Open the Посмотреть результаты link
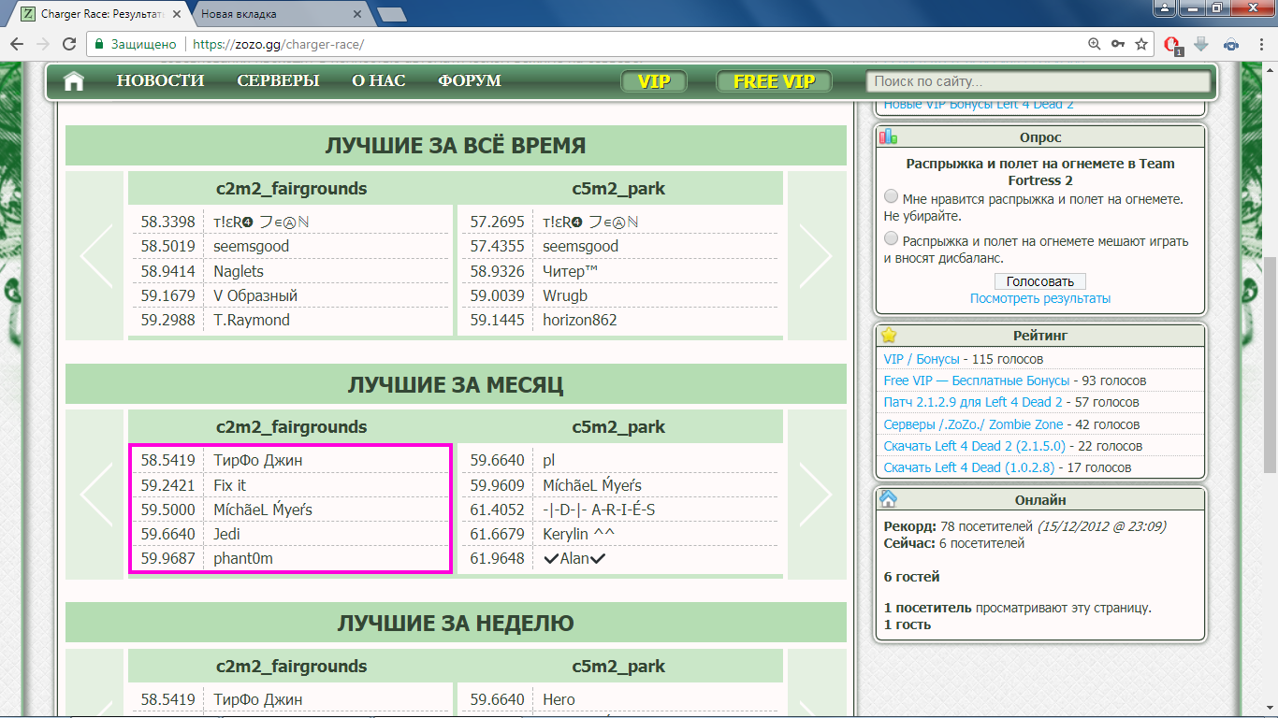This screenshot has width=1278, height=718. [1040, 298]
